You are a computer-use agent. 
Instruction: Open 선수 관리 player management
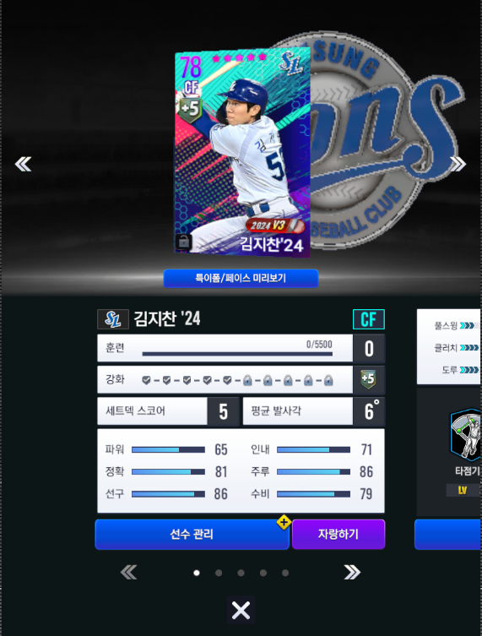click(192, 534)
